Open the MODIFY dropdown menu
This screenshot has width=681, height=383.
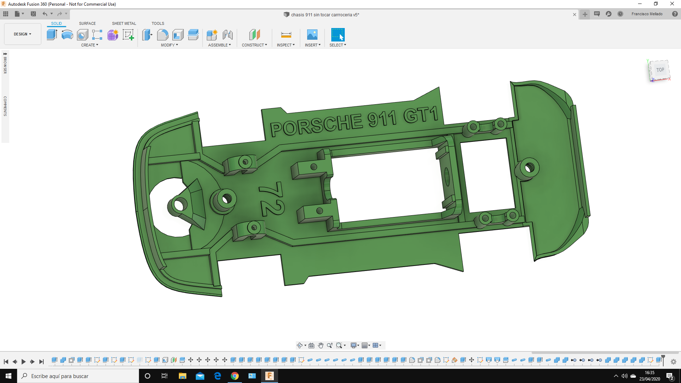click(169, 45)
